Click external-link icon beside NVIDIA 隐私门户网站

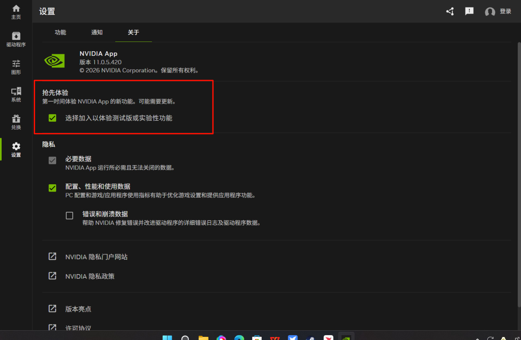pyautogui.click(x=53, y=257)
